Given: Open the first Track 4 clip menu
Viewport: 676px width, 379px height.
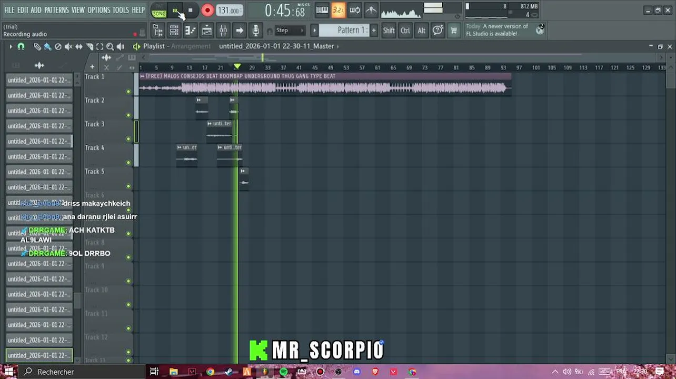Looking at the screenshot, I should [x=180, y=147].
